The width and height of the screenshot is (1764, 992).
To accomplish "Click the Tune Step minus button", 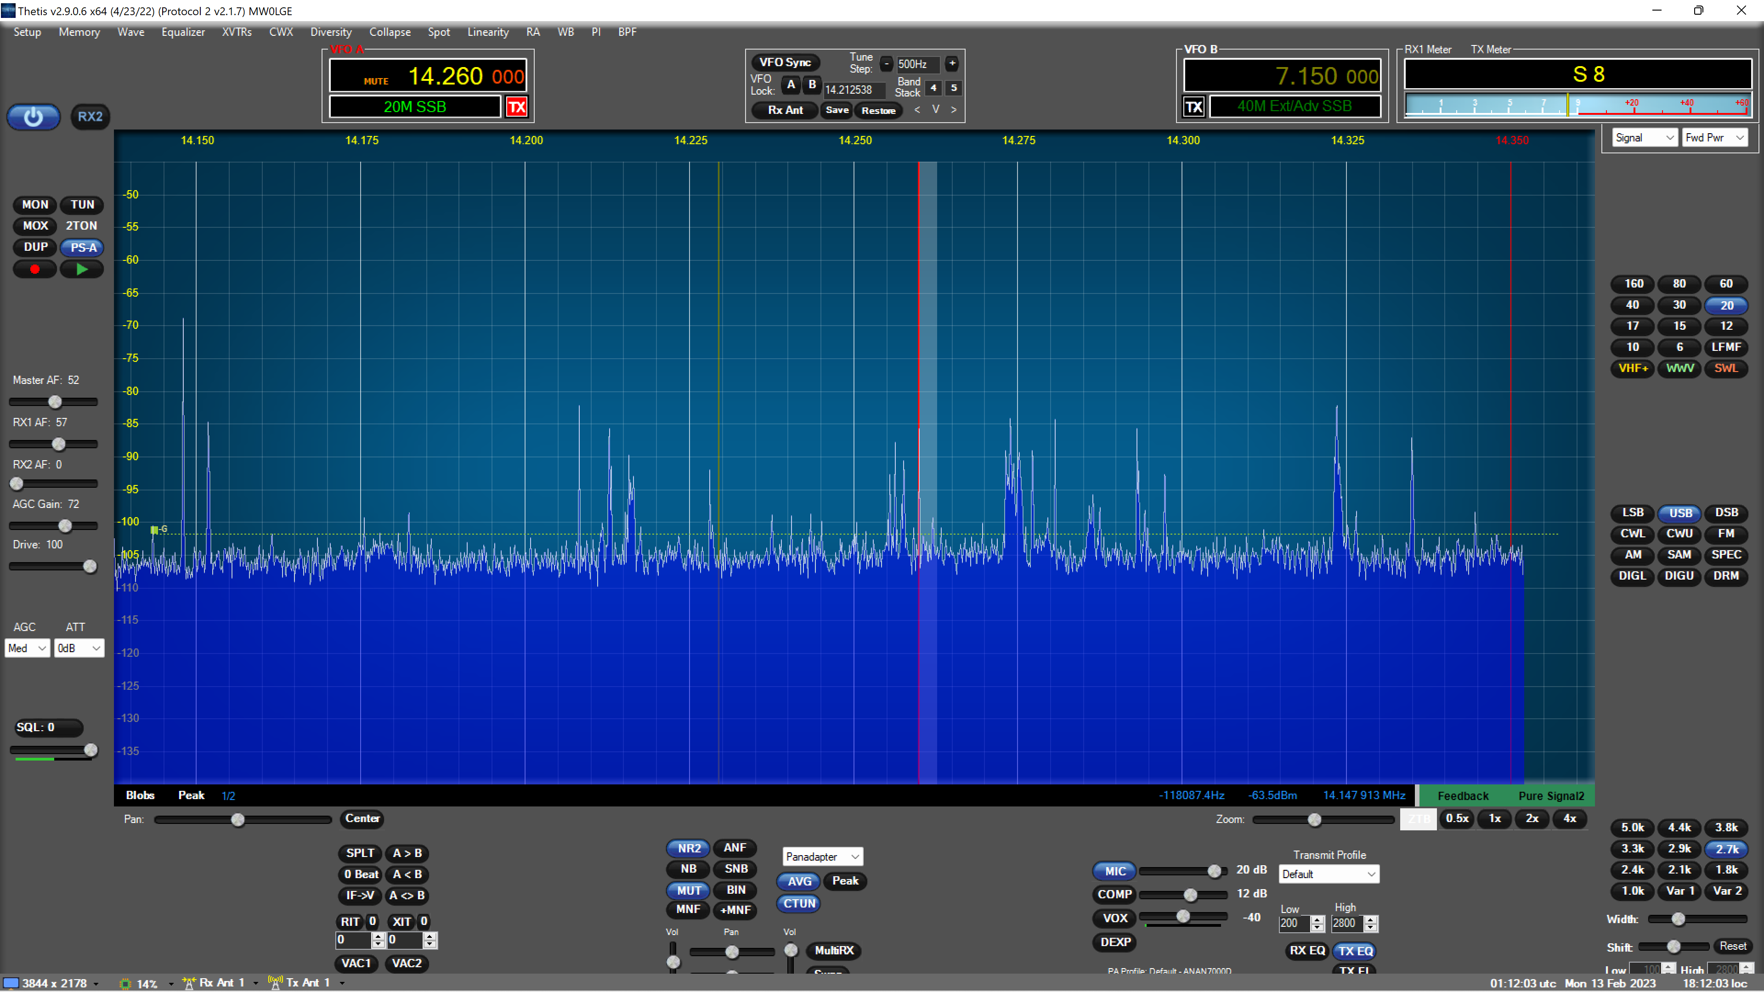I will pyautogui.click(x=886, y=64).
